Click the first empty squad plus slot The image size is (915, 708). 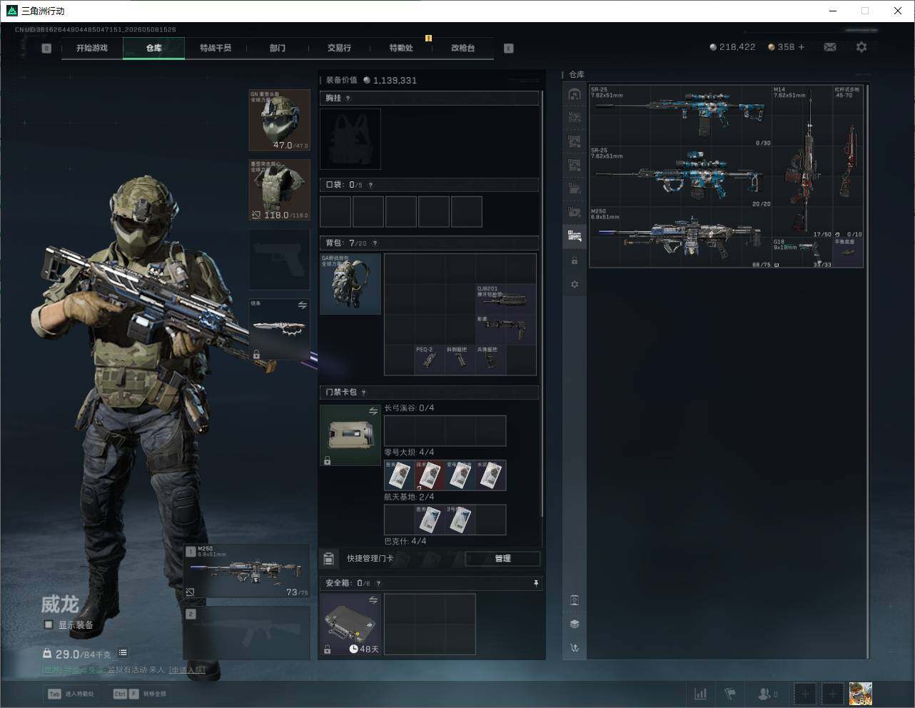coord(805,694)
